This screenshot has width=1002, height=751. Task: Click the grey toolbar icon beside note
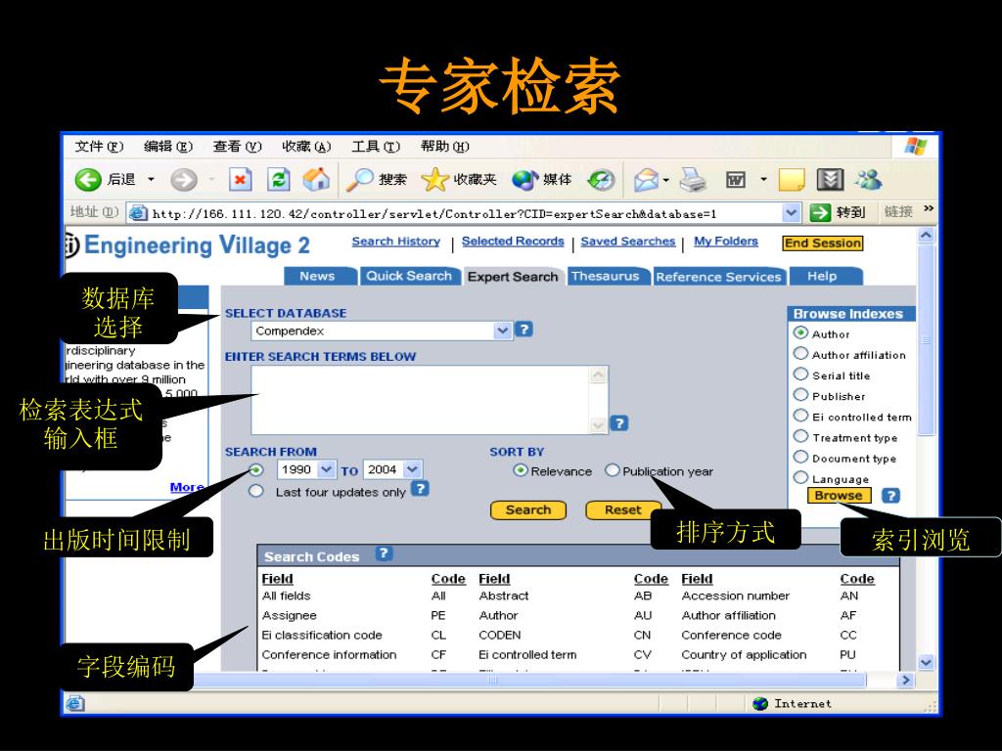pyautogui.click(x=830, y=180)
